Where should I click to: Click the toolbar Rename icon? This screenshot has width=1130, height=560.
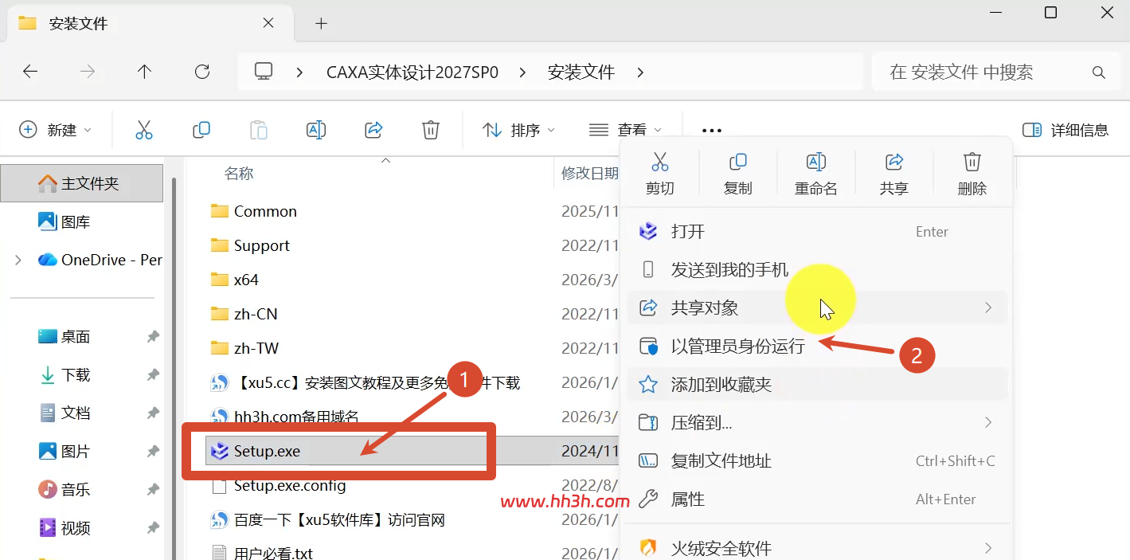tap(316, 130)
